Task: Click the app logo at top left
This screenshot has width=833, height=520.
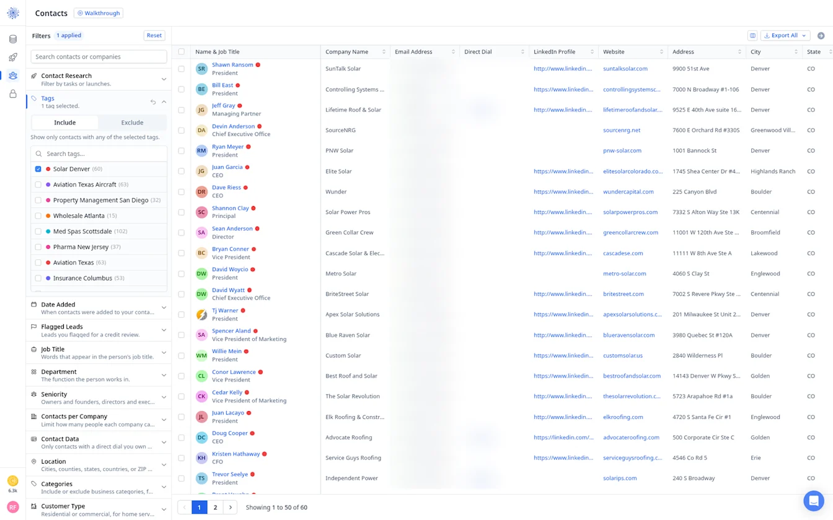Action: click(13, 13)
